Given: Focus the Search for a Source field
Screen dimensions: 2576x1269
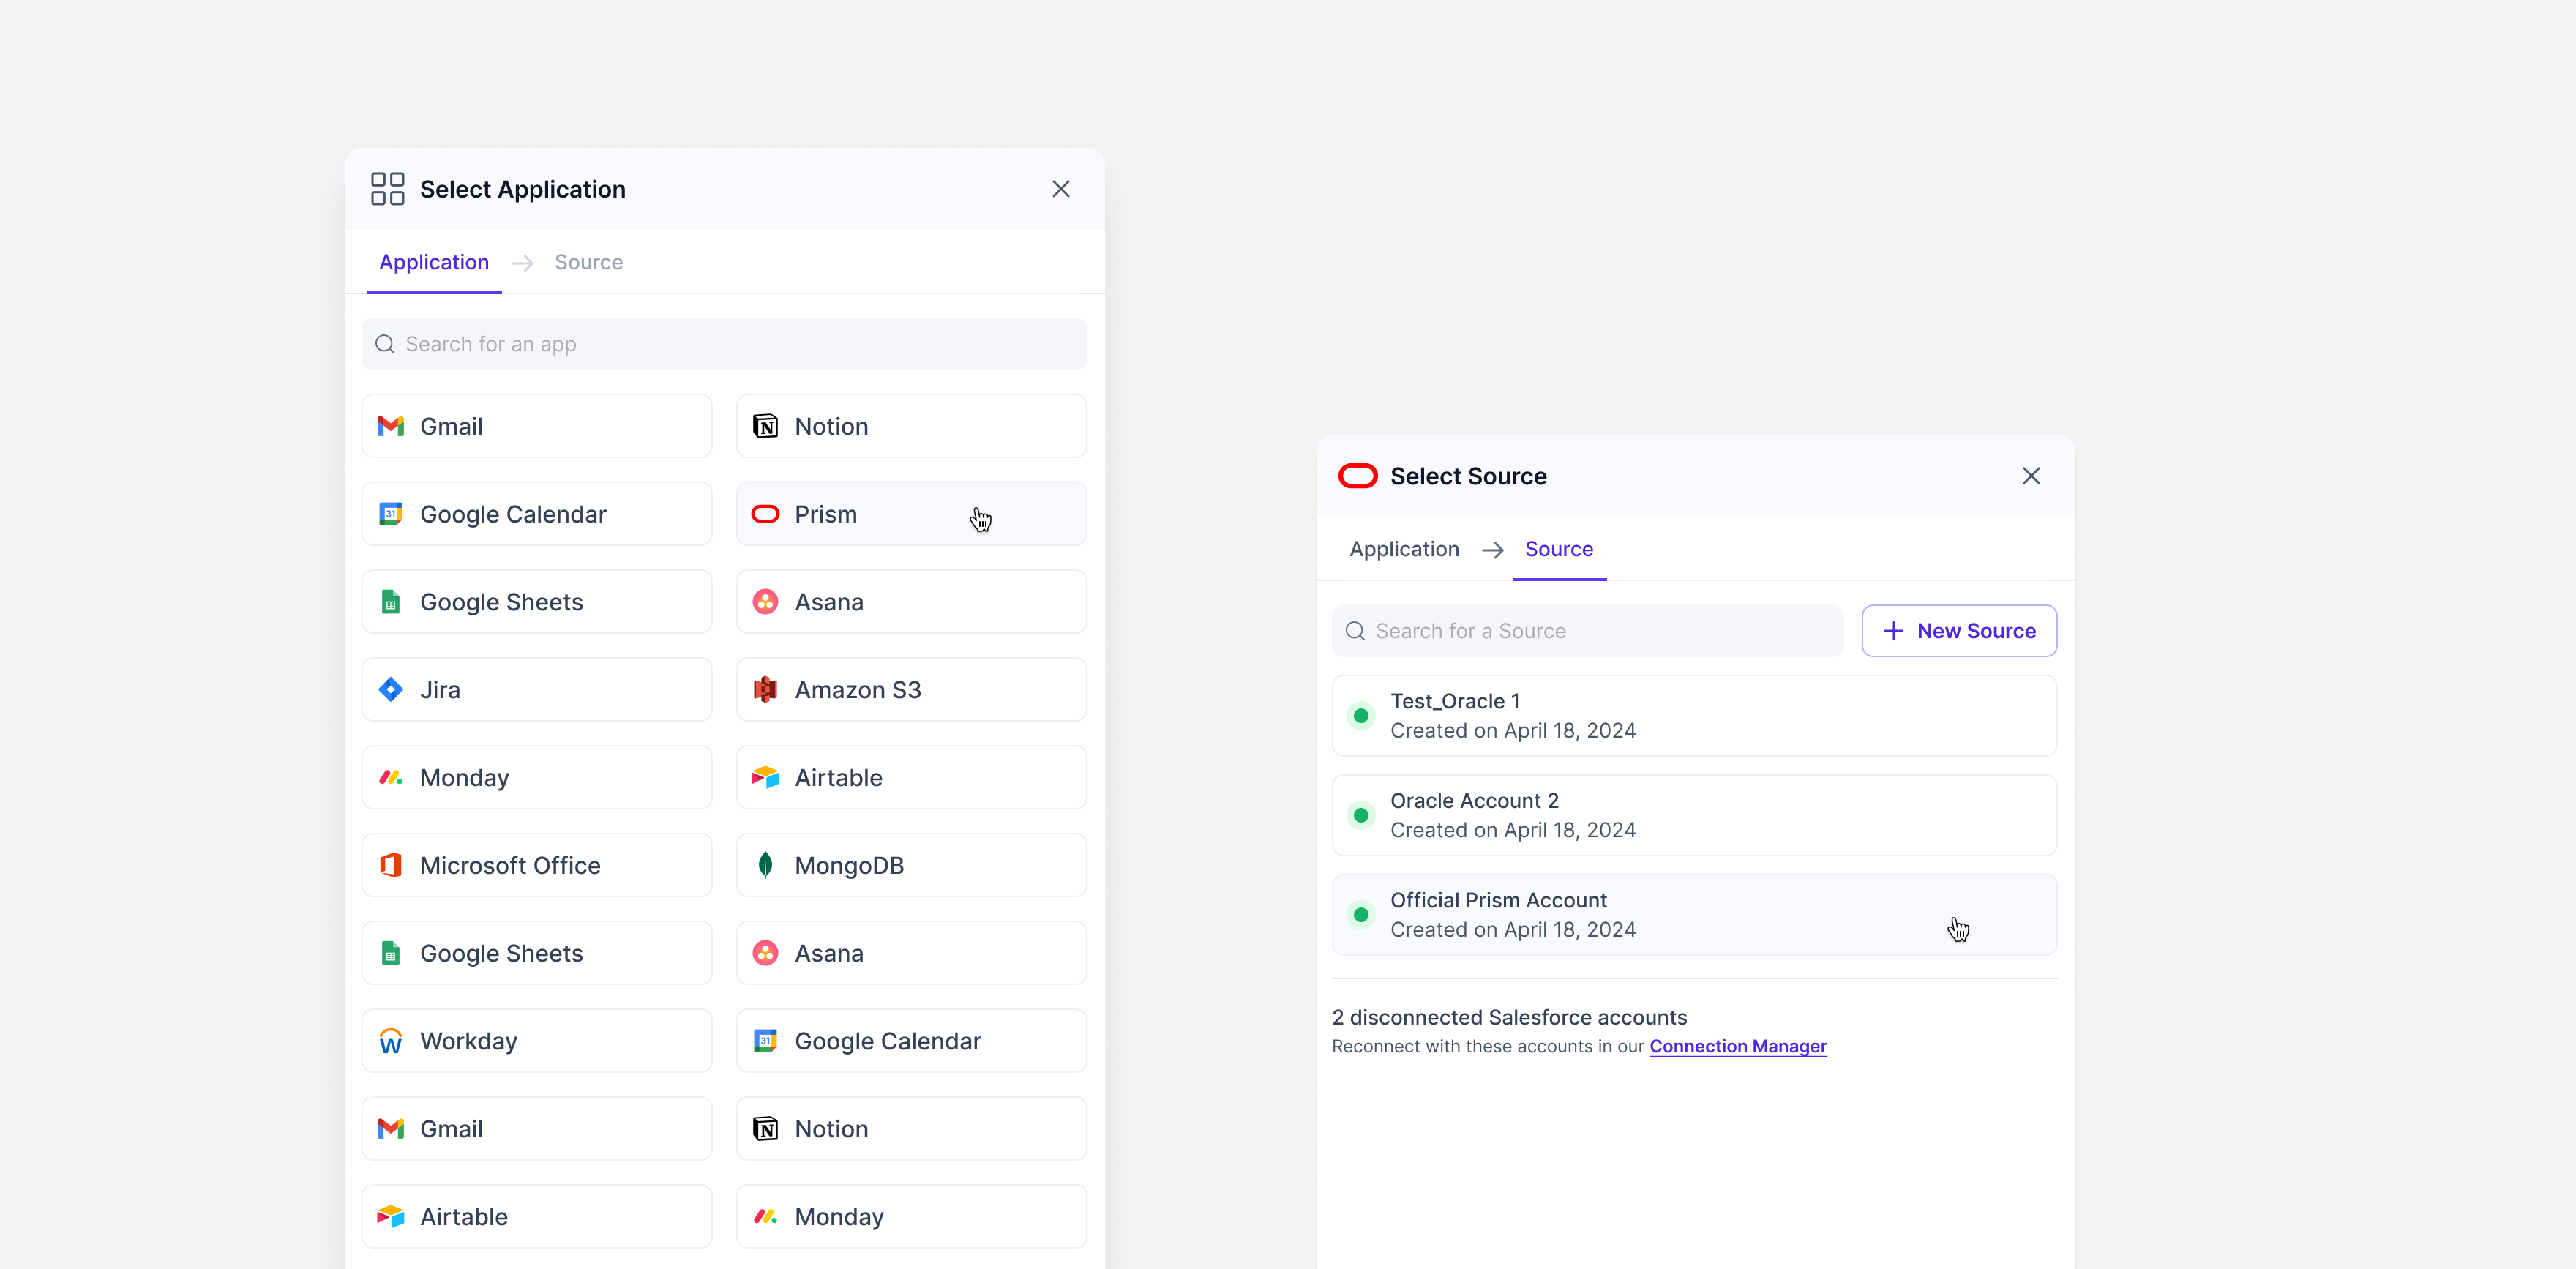Looking at the screenshot, I should tap(1587, 631).
